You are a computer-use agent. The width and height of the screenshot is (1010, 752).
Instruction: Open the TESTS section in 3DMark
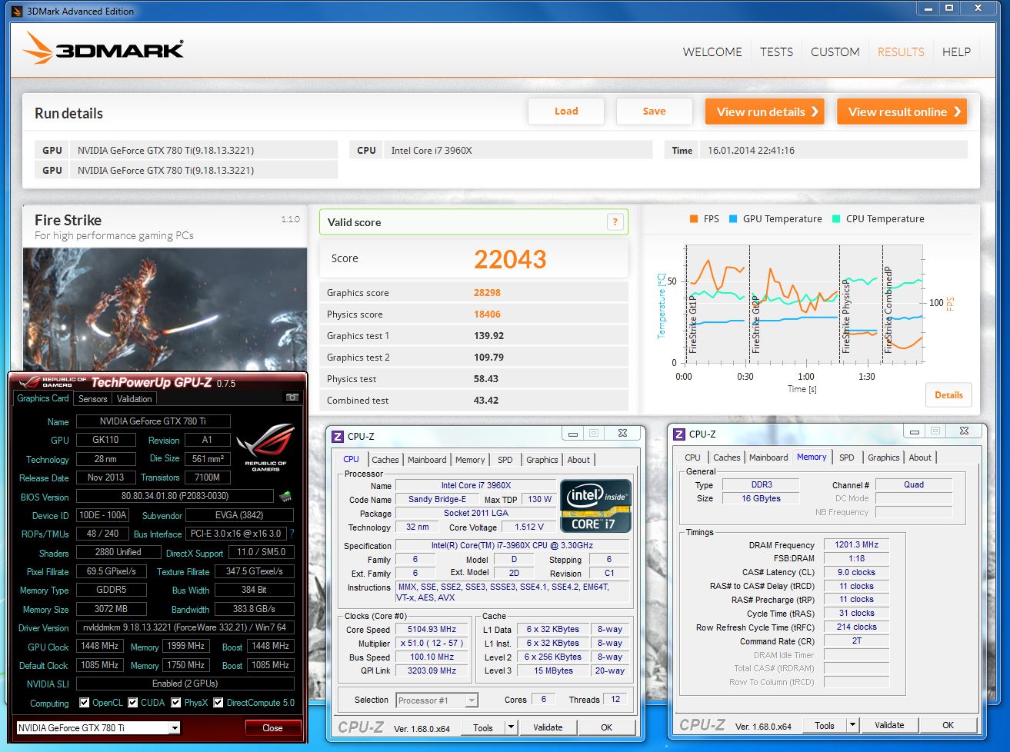776,52
